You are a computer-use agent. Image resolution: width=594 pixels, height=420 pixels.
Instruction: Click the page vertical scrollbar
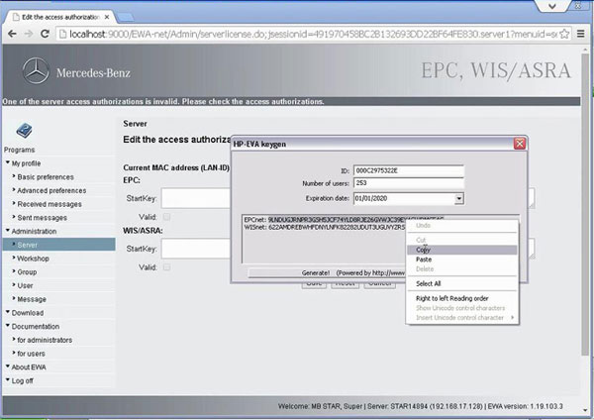pyautogui.click(x=586, y=205)
